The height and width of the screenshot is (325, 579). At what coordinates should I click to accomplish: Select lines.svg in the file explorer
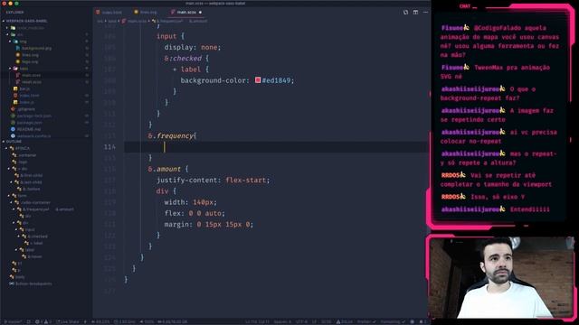(x=30, y=55)
